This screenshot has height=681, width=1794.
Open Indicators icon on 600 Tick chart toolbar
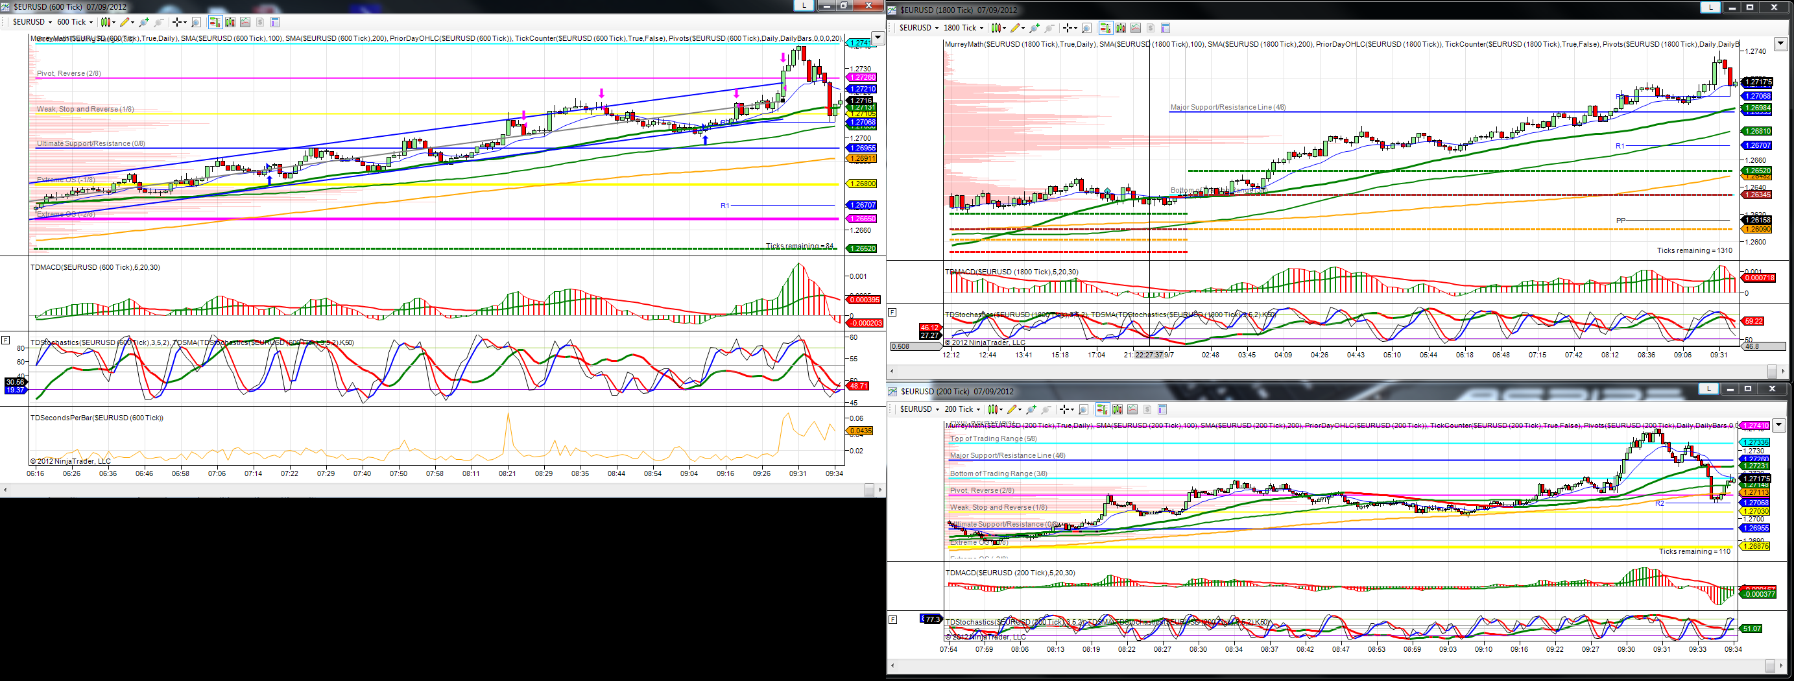tap(245, 22)
